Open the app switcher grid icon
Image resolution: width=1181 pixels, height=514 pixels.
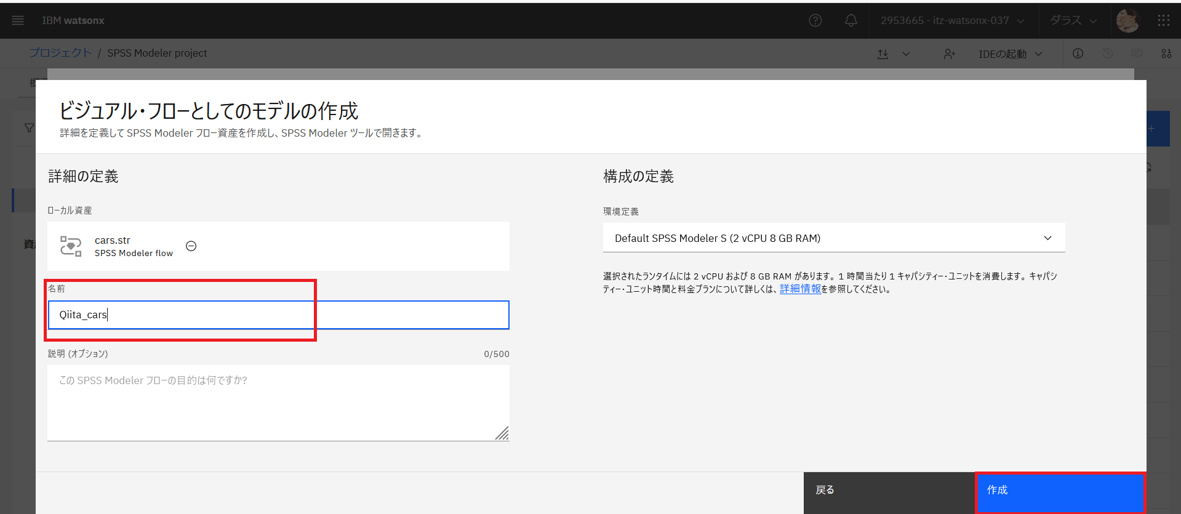point(1163,20)
